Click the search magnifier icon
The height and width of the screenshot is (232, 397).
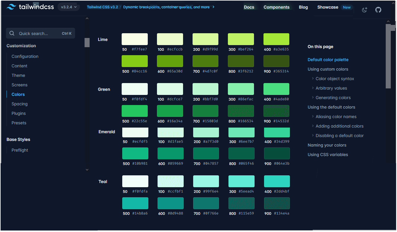pyautogui.click(x=12, y=34)
